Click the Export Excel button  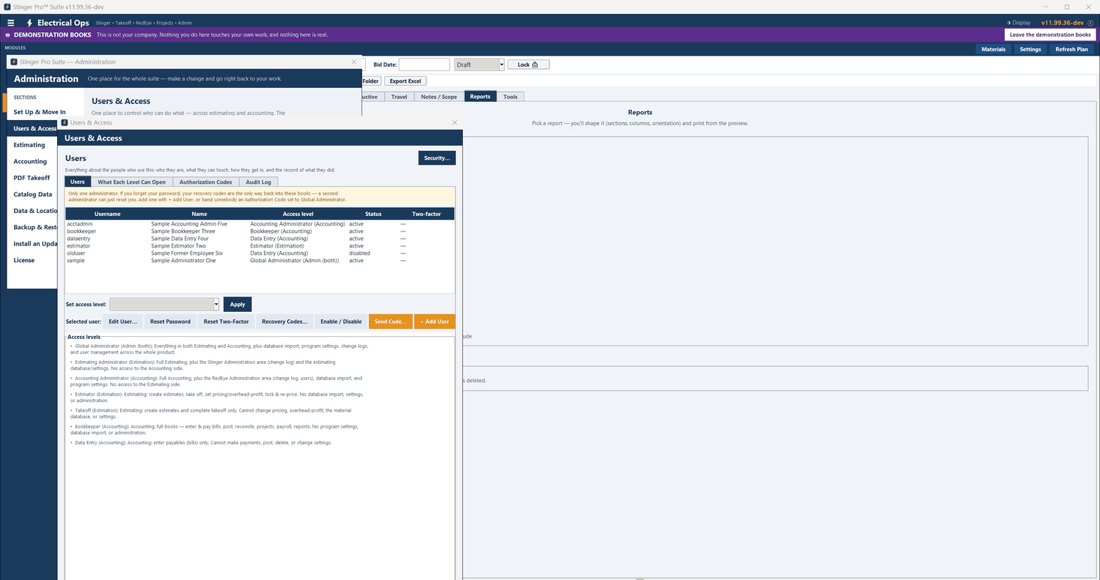point(406,81)
